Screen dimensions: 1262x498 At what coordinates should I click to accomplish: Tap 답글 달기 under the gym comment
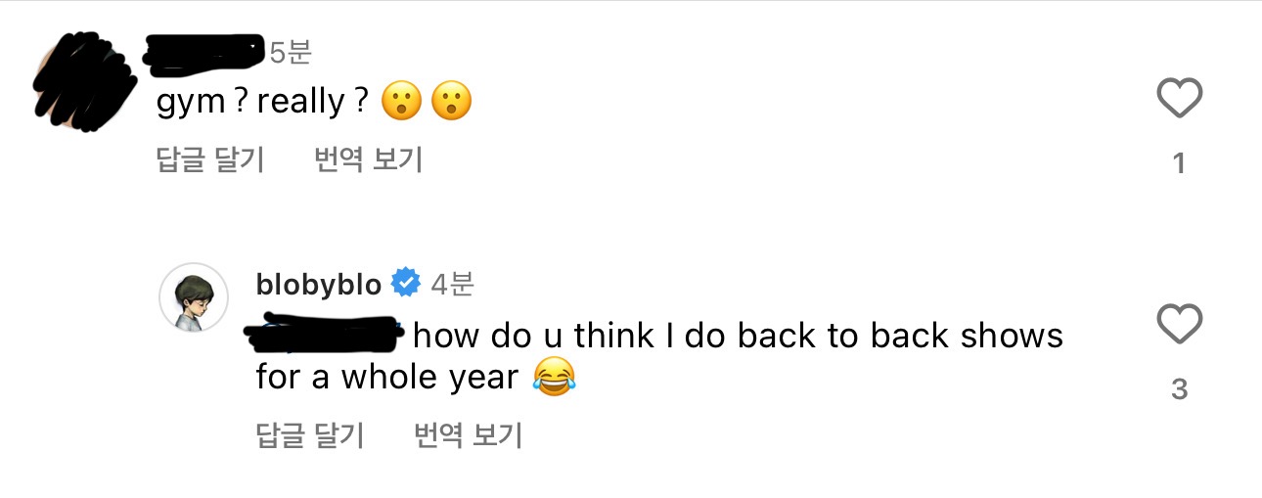point(210,159)
